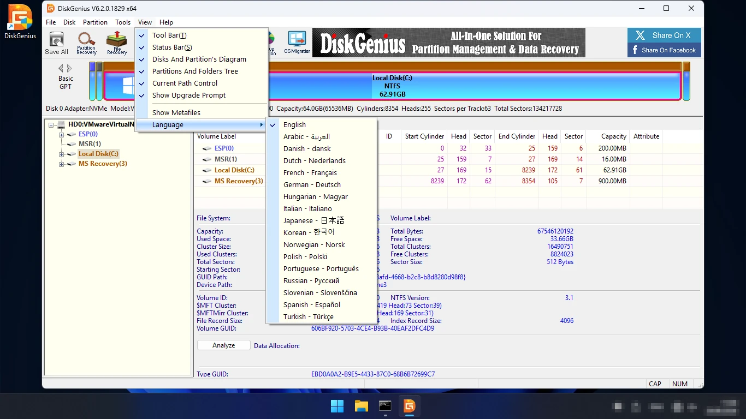The image size is (746, 419).
Task: Open the Help menu
Action: [x=166, y=22]
